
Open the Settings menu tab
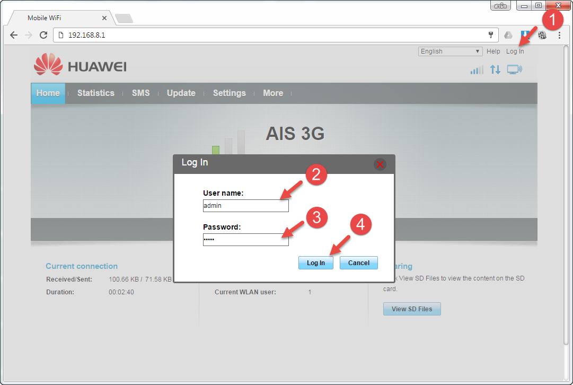pyautogui.click(x=230, y=93)
